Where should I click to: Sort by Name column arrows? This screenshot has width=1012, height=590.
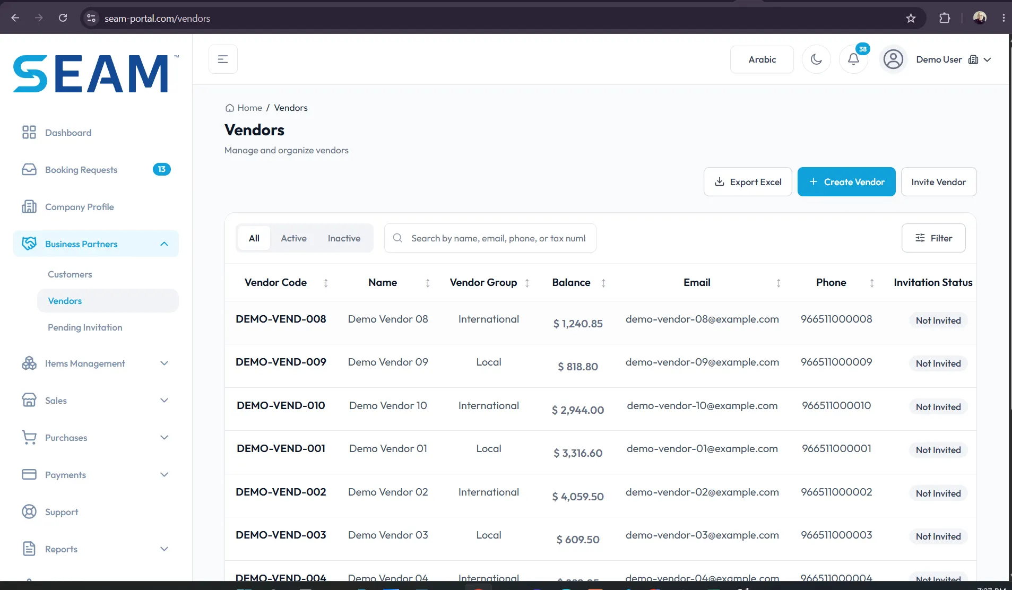click(x=428, y=283)
